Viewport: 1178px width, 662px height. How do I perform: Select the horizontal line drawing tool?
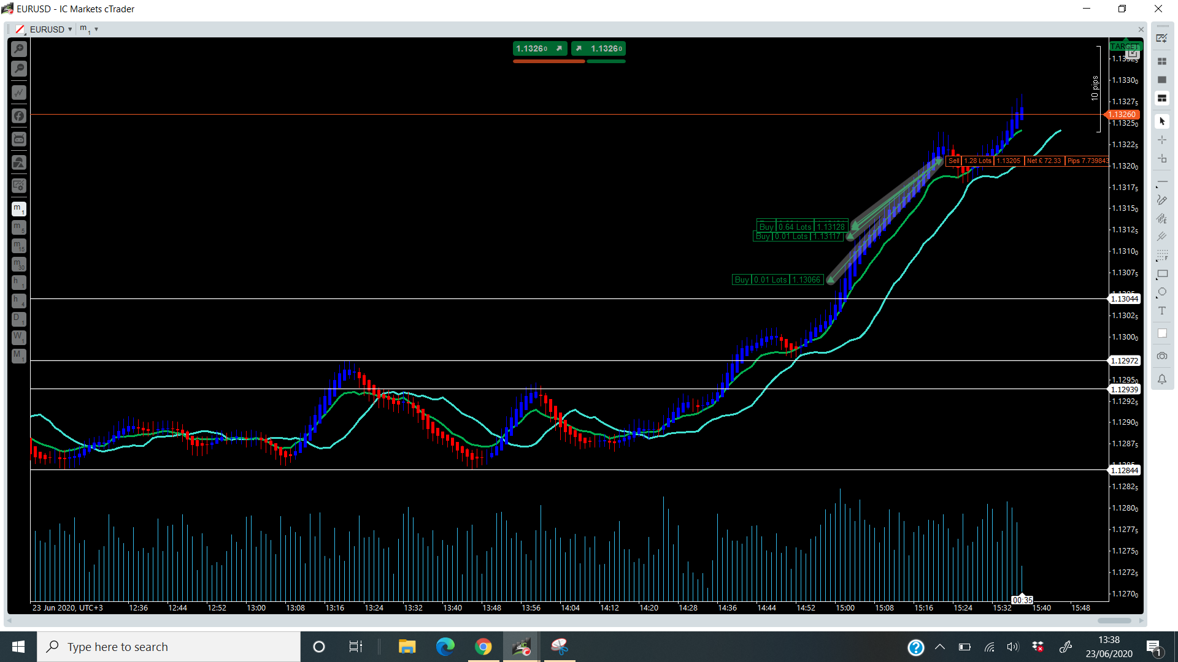coord(1162,182)
